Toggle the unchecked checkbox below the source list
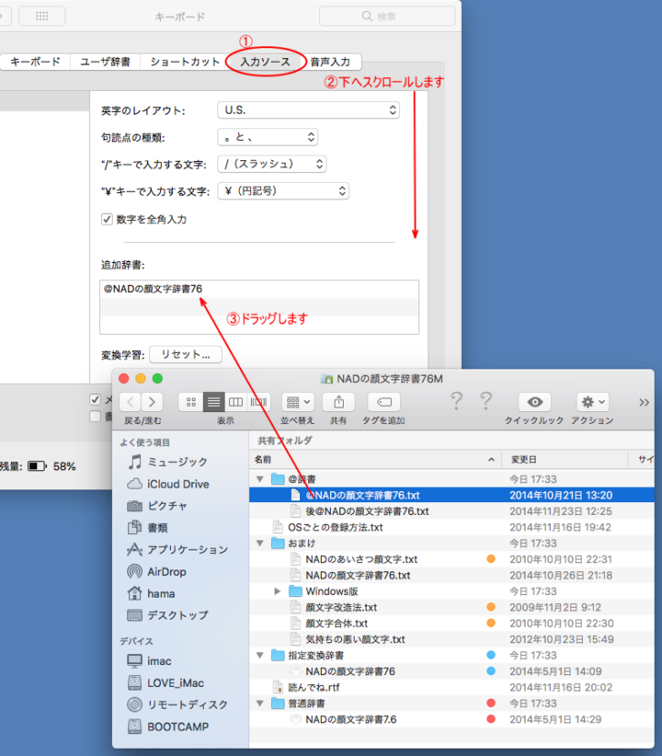 [x=95, y=416]
